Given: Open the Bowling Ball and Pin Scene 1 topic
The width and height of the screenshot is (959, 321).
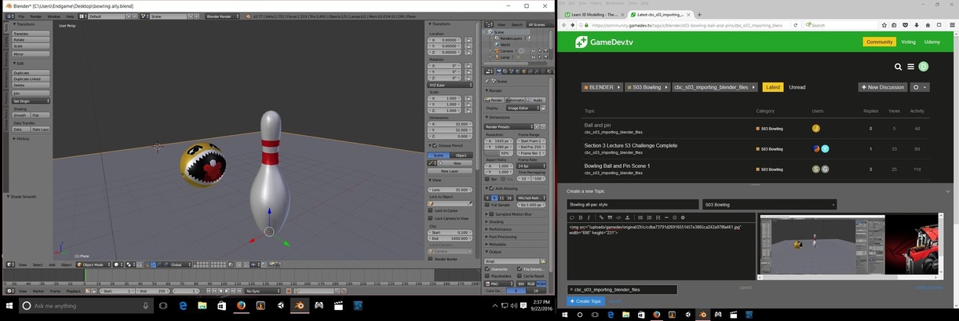Looking at the screenshot, I should 617,166.
